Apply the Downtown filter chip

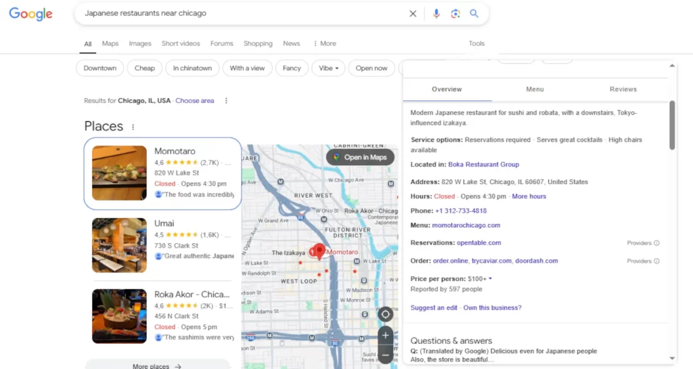tap(100, 68)
